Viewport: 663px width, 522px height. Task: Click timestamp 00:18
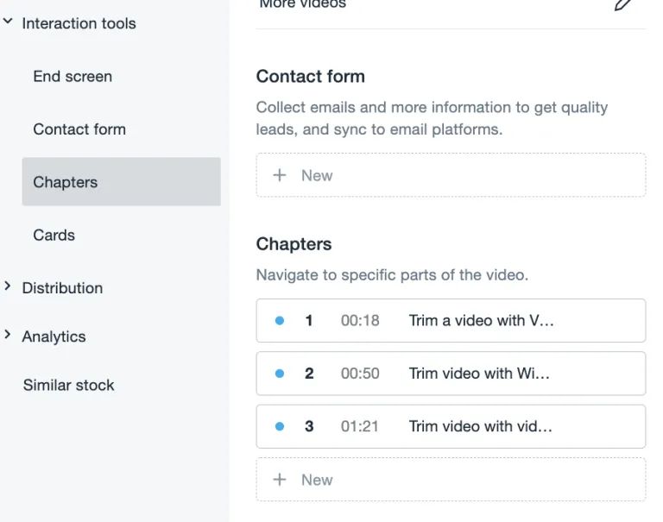[x=360, y=320]
